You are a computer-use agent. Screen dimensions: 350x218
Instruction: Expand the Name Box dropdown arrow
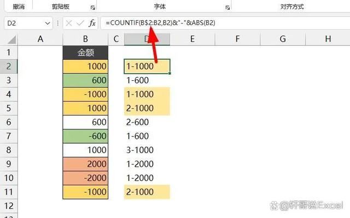click(x=48, y=23)
